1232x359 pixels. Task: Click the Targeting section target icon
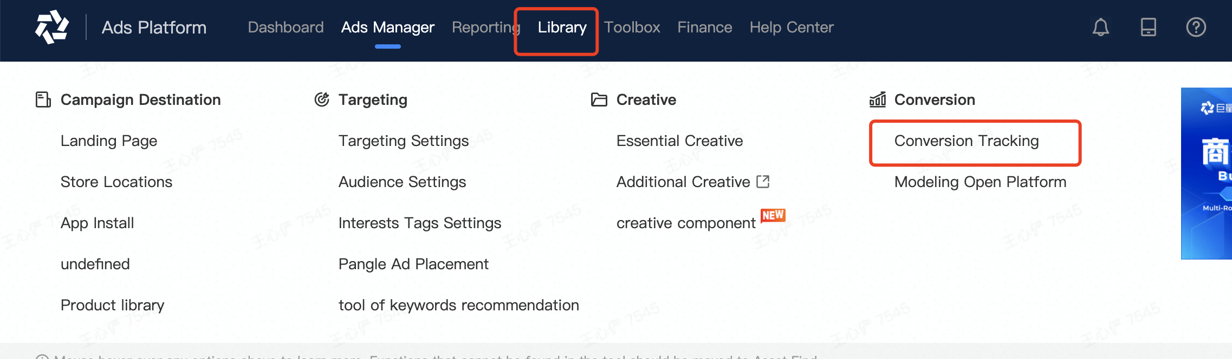(x=322, y=99)
